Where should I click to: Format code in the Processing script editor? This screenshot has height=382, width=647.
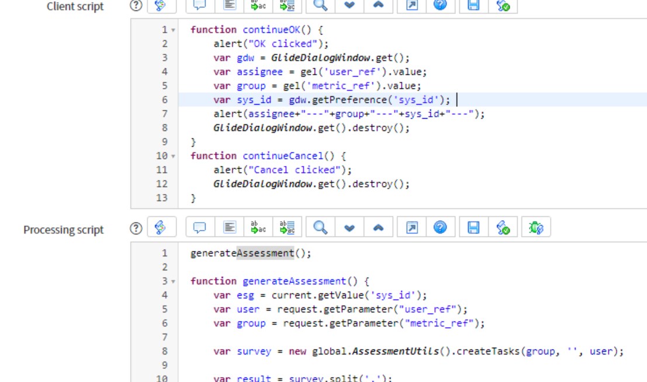click(x=230, y=227)
